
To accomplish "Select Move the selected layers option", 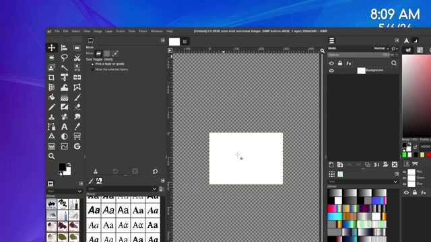I will [x=109, y=69].
